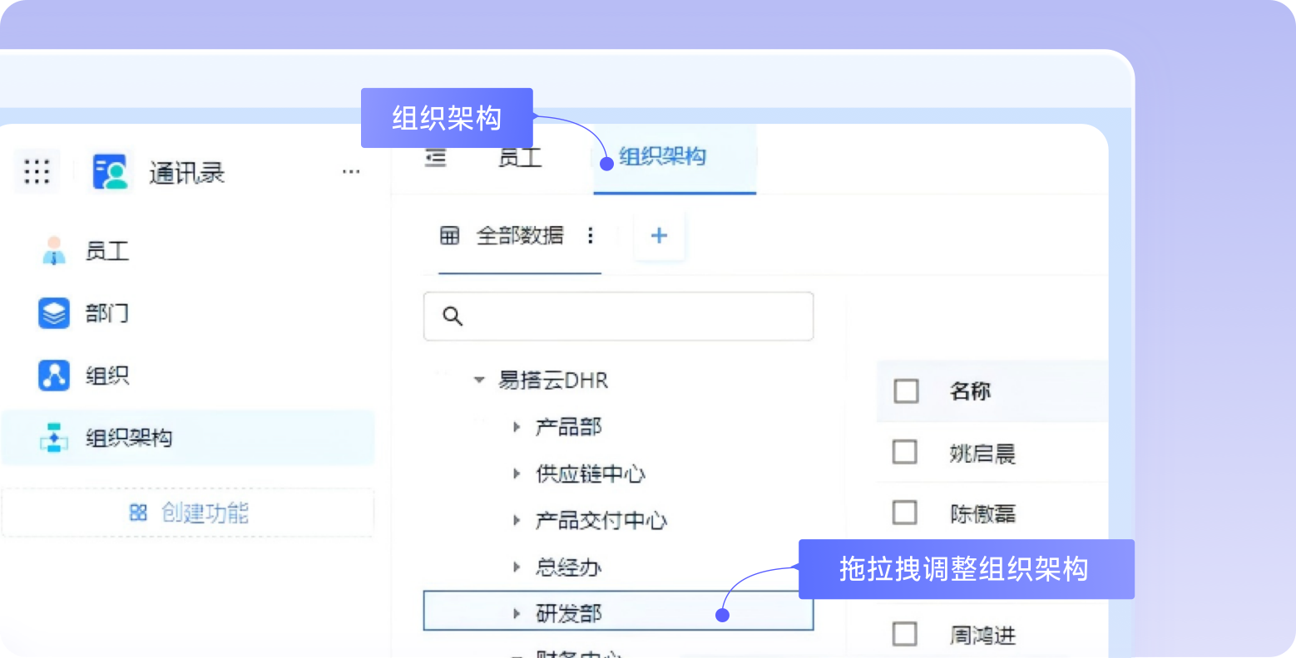Open the app grid launcher icon
Image resolution: width=1296 pixels, height=658 pixels.
click(x=37, y=172)
